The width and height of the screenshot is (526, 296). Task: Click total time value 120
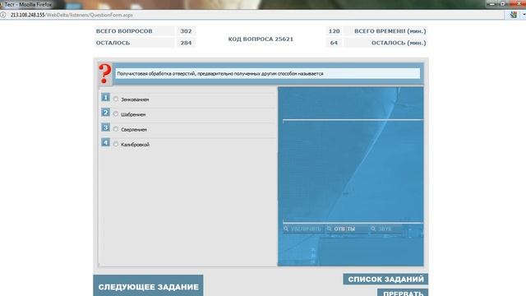335,31
